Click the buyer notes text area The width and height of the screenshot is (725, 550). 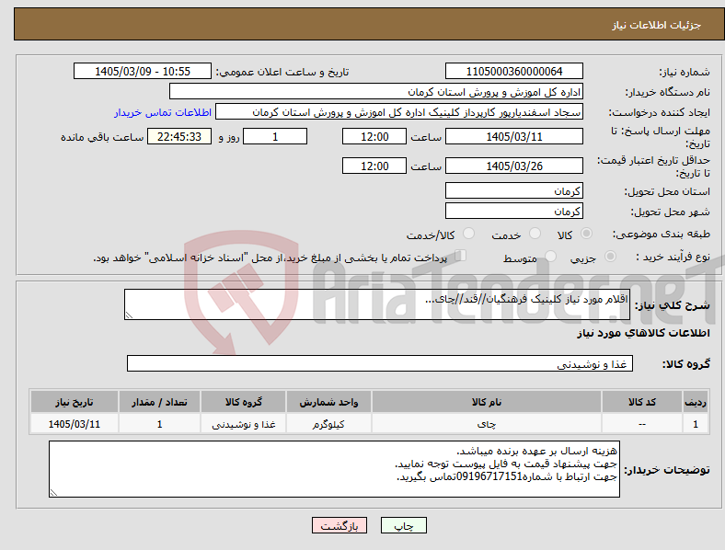pyautogui.click(x=334, y=469)
